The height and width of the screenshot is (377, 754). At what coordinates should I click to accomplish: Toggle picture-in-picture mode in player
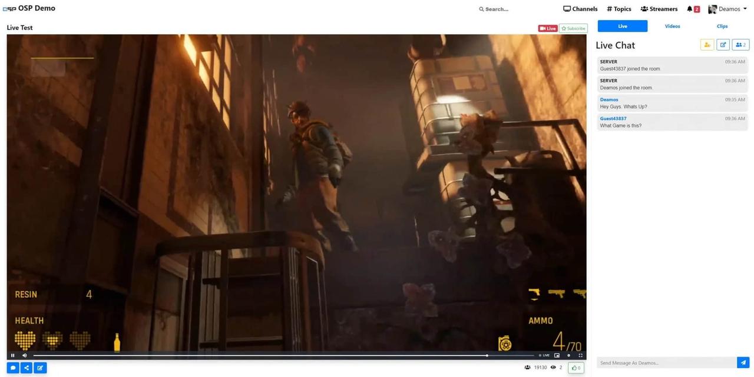pos(557,355)
